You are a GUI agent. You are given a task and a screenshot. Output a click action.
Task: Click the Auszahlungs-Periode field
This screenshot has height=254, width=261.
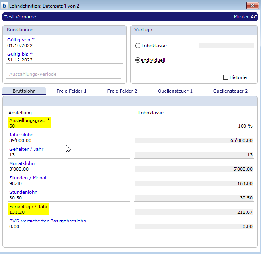click(x=64, y=74)
